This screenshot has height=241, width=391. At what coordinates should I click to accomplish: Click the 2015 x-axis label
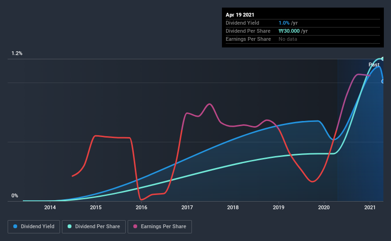click(96, 207)
